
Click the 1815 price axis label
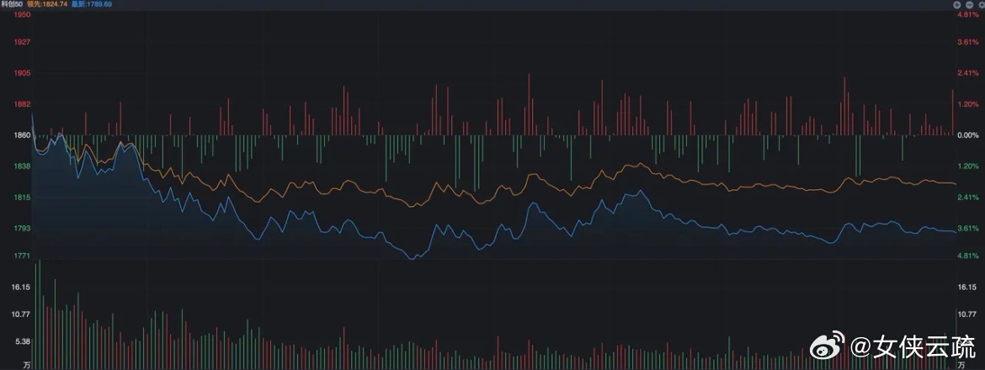(x=22, y=198)
